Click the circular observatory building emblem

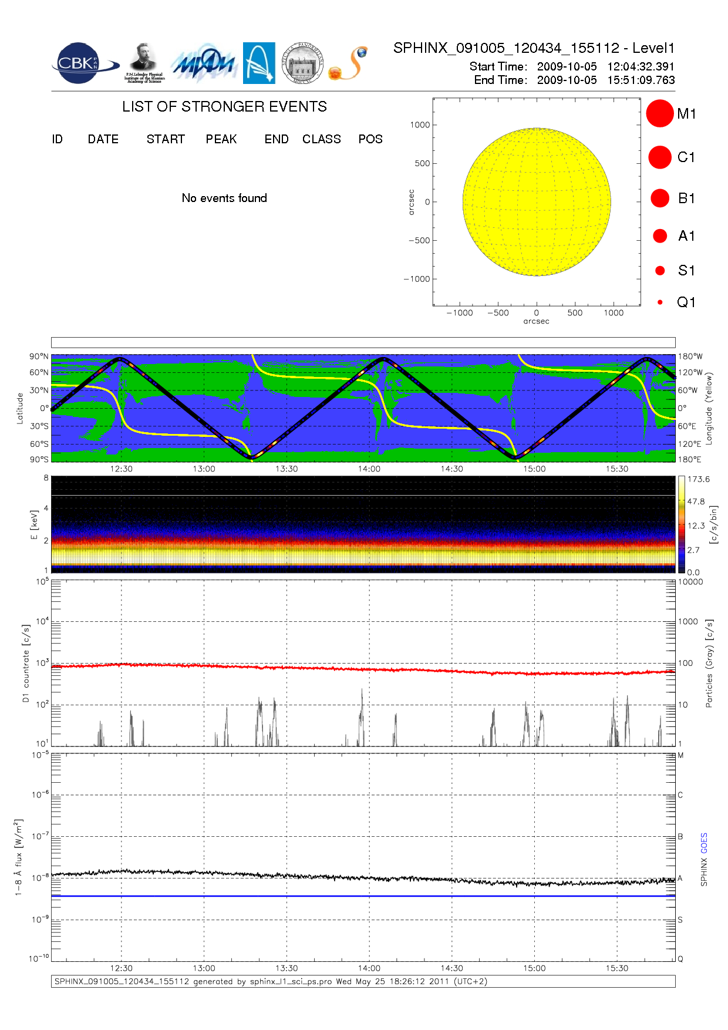pyautogui.click(x=302, y=63)
